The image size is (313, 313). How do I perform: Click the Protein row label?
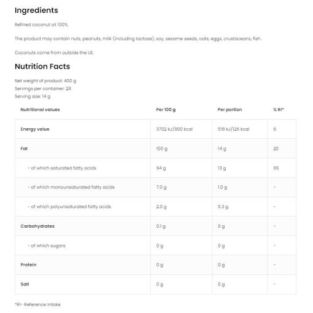click(x=28, y=265)
